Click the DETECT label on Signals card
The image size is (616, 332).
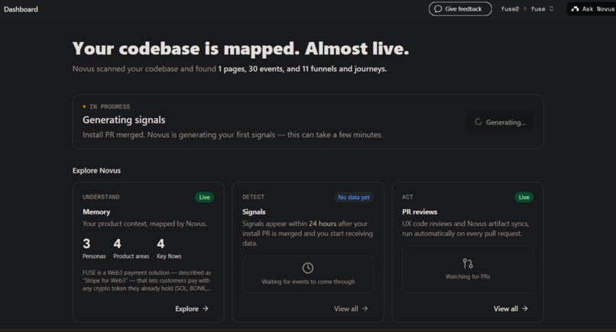254,197
